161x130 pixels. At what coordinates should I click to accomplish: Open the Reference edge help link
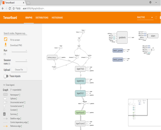point(21,126)
